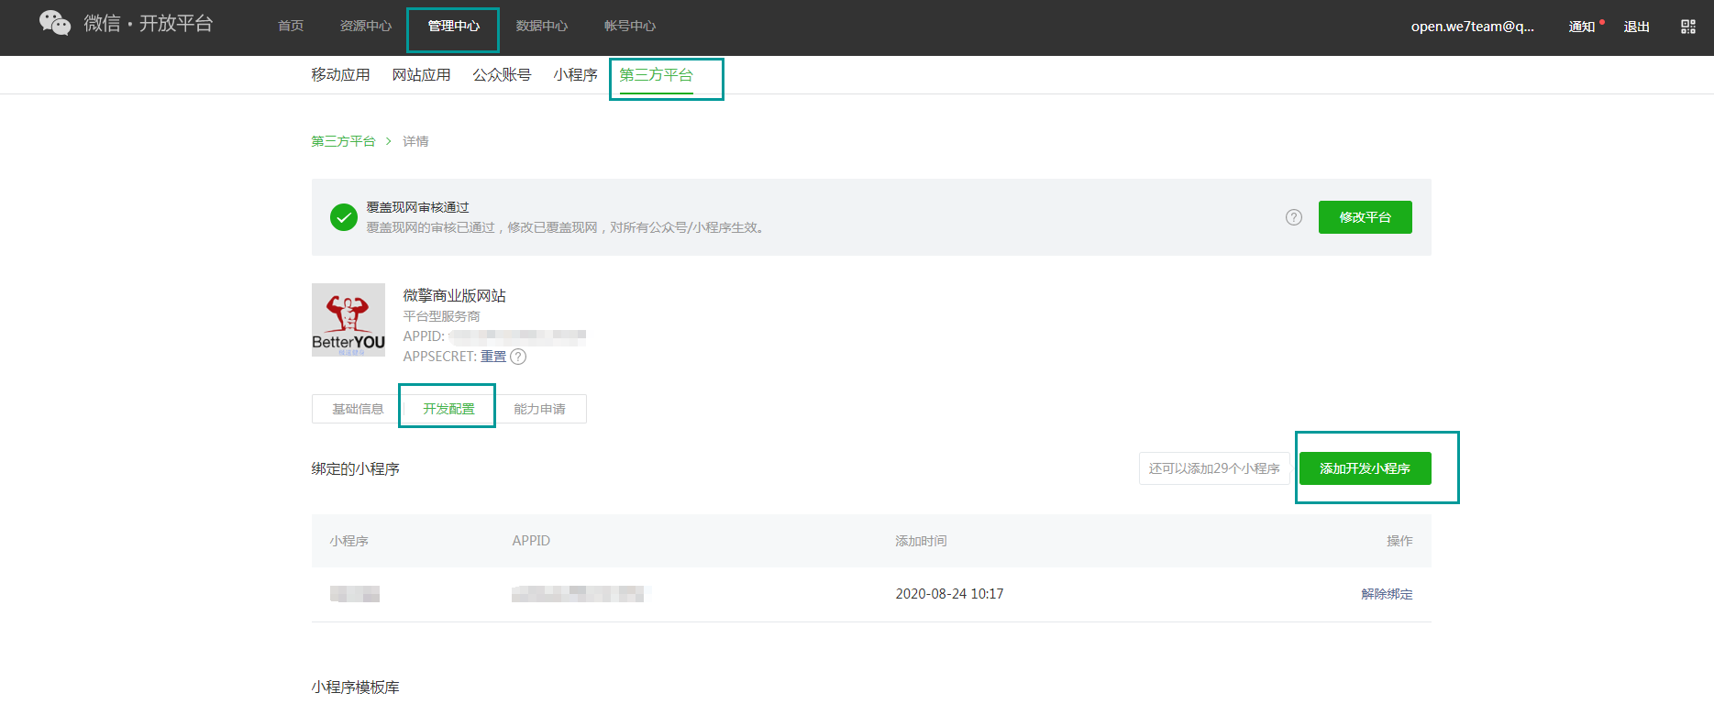
Task: Open the BetterYOU platform logo thumbnail
Action: click(348, 320)
